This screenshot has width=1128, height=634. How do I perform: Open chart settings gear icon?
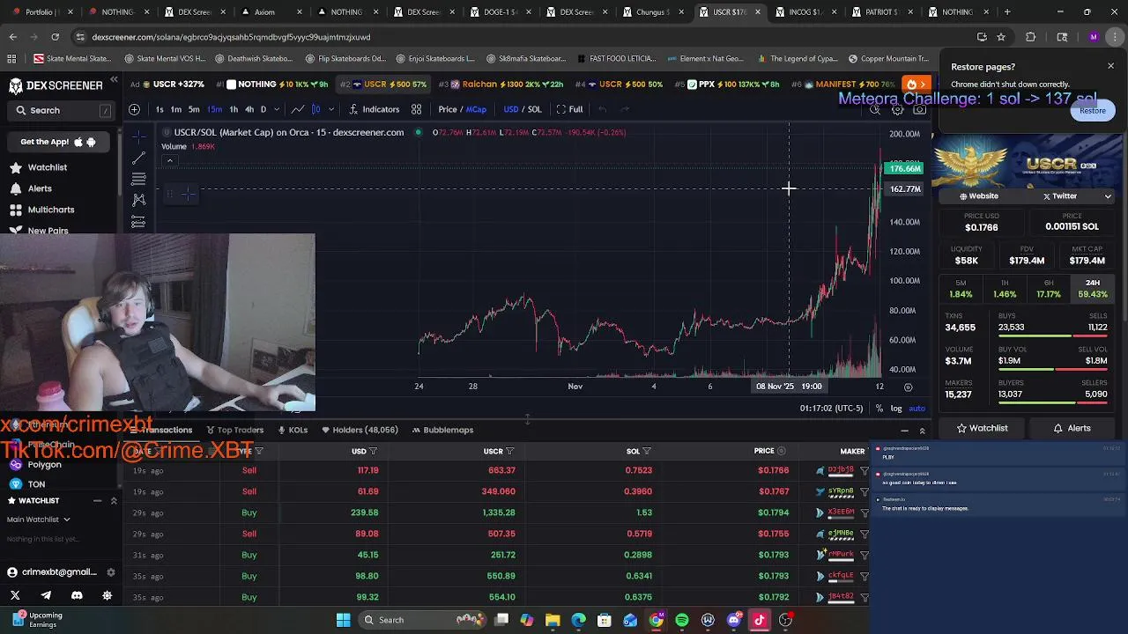pos(897,109)
